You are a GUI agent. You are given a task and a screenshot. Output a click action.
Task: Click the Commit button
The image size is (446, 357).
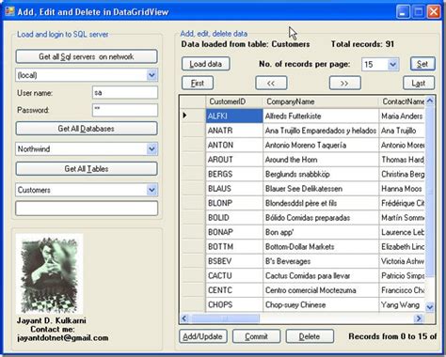257,336
